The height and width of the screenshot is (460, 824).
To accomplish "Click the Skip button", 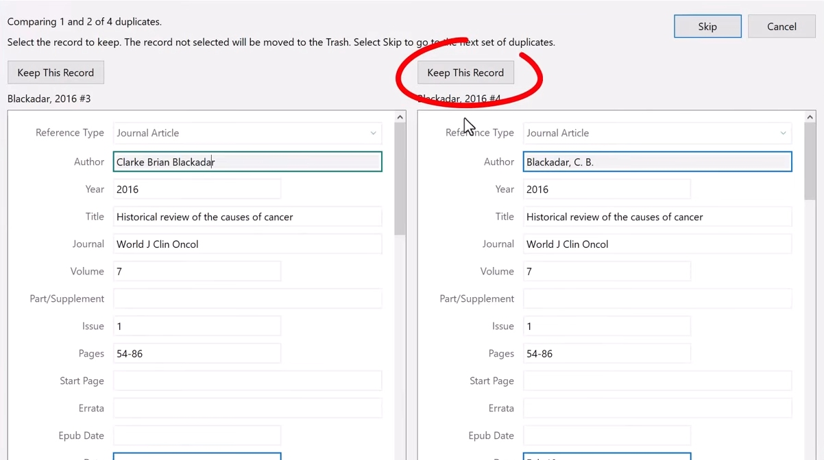I will [707, 27].
